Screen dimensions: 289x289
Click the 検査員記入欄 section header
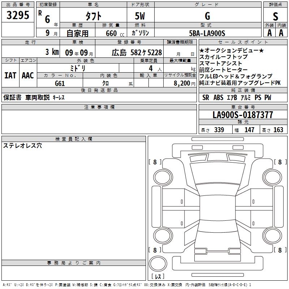(74, 139)
